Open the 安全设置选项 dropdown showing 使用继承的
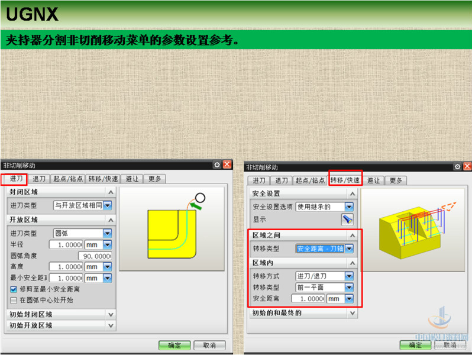The width and height of the screenshot is (472, 355). 349,206
